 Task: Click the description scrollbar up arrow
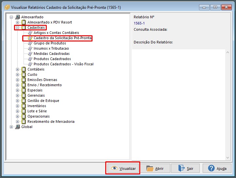pyautogui.click(x=228, y=52)
